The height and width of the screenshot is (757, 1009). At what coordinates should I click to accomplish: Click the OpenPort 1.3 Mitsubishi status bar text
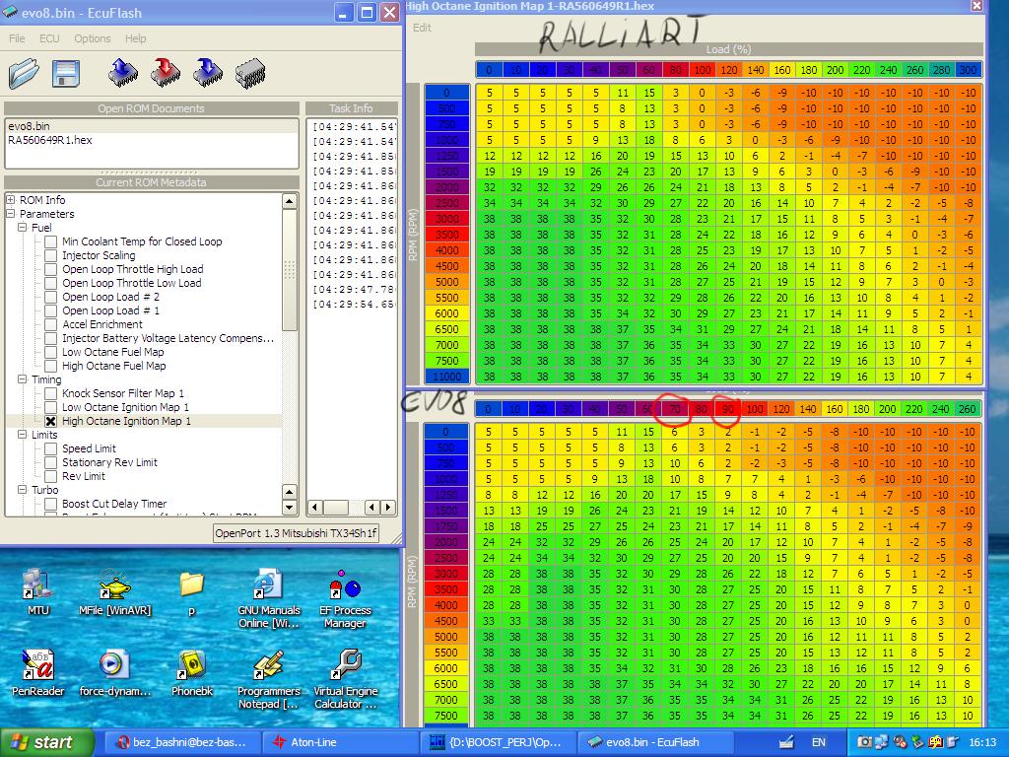(x=296, y=533)
